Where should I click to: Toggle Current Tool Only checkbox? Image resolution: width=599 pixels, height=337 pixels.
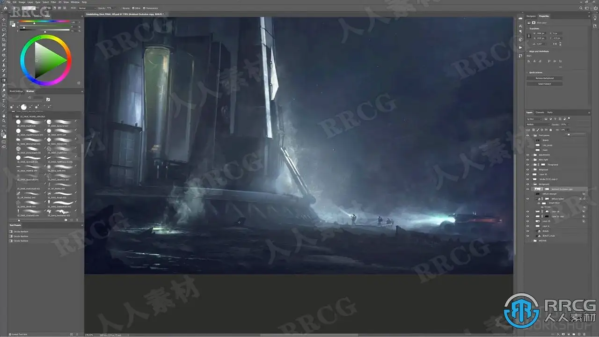click(10, 334)
